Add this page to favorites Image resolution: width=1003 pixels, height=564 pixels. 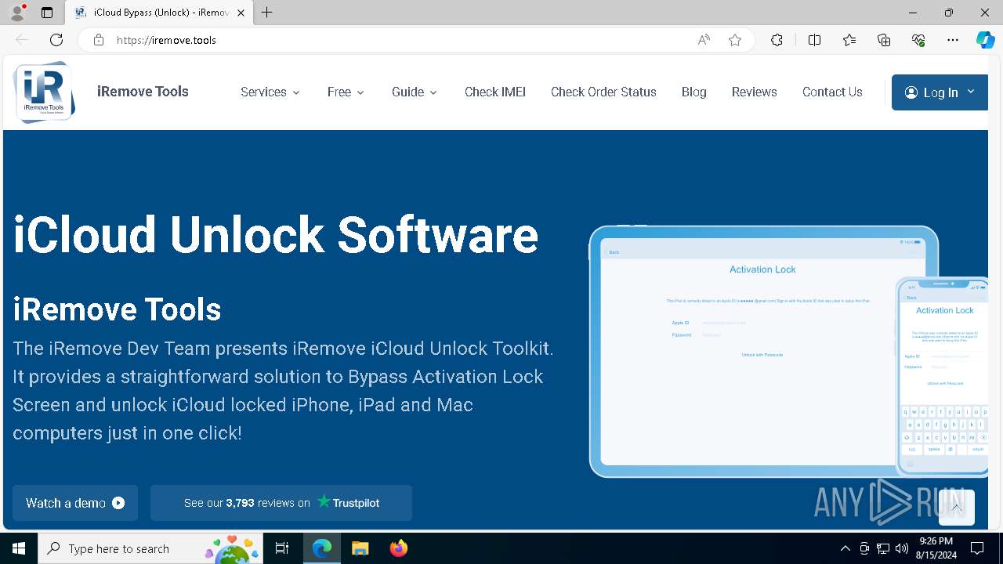(735, 40)
